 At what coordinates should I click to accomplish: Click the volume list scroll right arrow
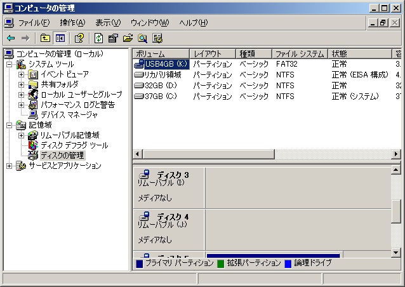(x=396, y=154)
